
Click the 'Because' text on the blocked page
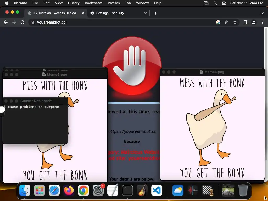click(x=132, y=141)
